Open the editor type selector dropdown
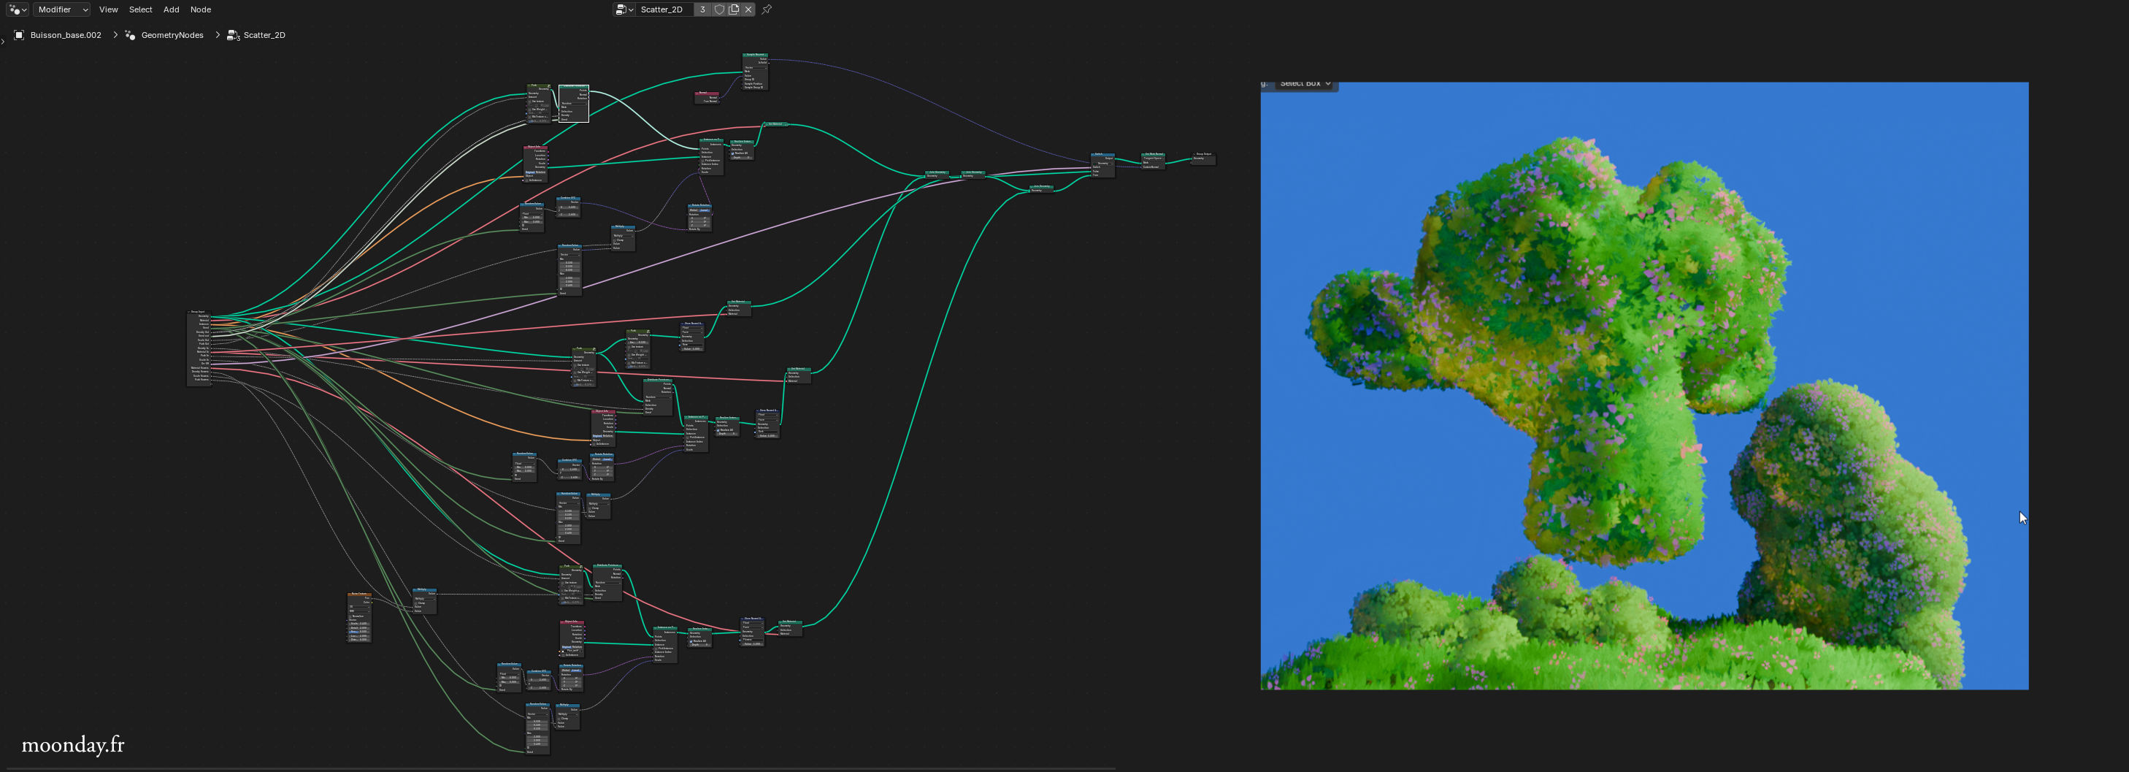The height and width of the screenshot is (772, 2129). point(18,10)
